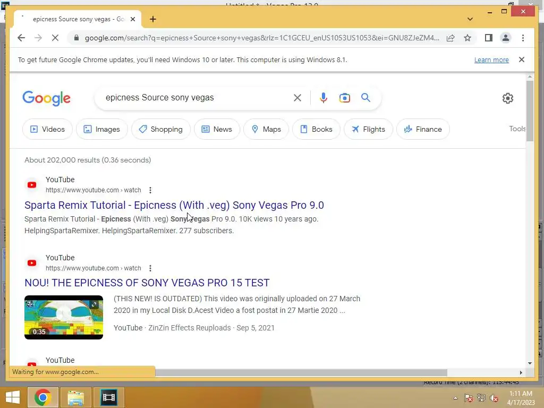Viewport: 544px width, 408px height.
Task: Open Sparta Remix Tutorial Epicness result
Action: pyautogui.click(x=174, y=205)
